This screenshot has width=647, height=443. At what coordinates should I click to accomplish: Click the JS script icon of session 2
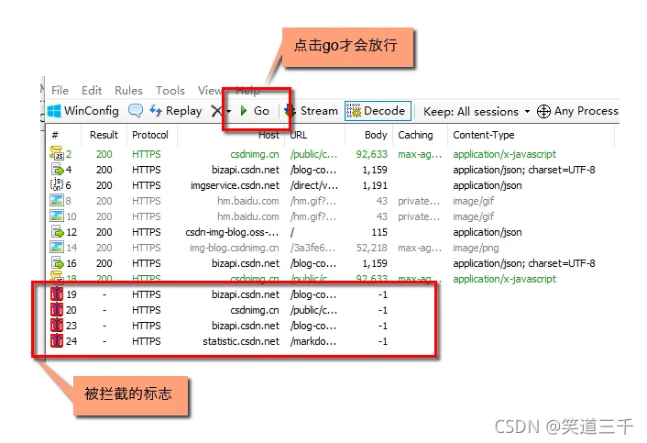[57, 153]
